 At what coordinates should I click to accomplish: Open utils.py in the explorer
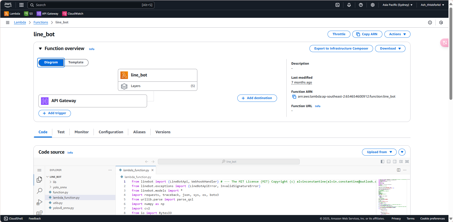pyautogui.click(x=58, y=203)
